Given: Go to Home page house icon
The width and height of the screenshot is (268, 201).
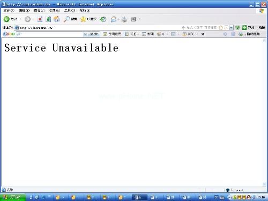Looking at the screenshot, I should (x=57, y=19).
